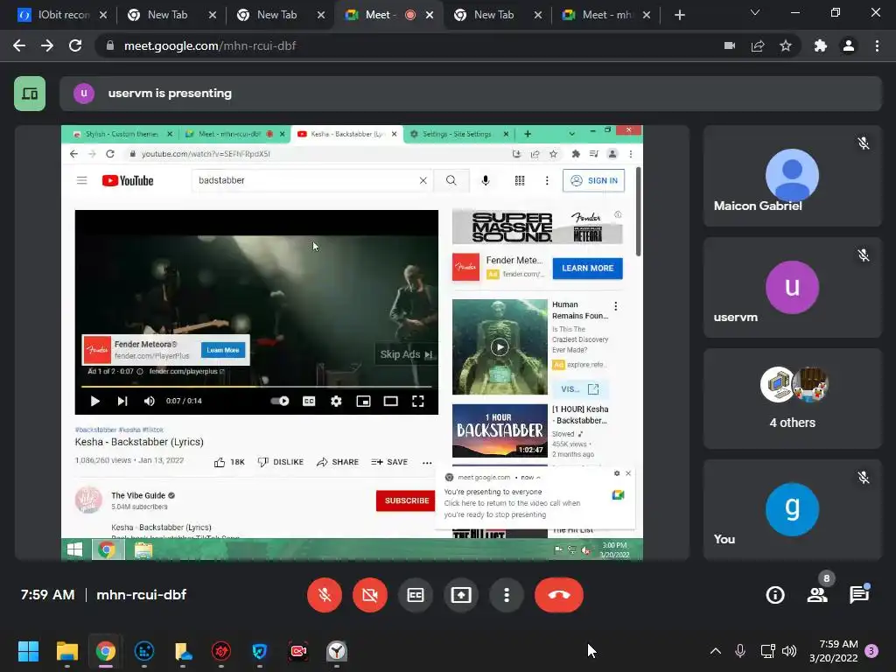This screenshot has width=896, height=672.
Task: Go forward in Chrome
Action: [x=47, y=45]
